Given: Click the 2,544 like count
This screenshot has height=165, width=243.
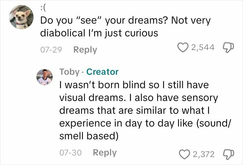Looking at the screenshot, I should pyautogui.click(x=203, y=47).
